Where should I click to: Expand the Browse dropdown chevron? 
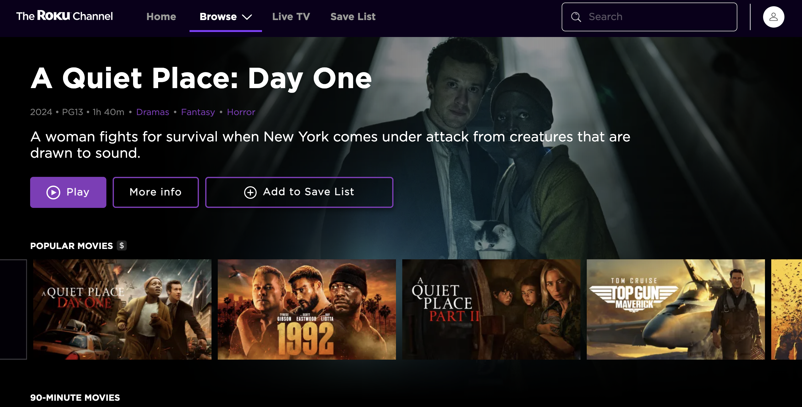247,17
